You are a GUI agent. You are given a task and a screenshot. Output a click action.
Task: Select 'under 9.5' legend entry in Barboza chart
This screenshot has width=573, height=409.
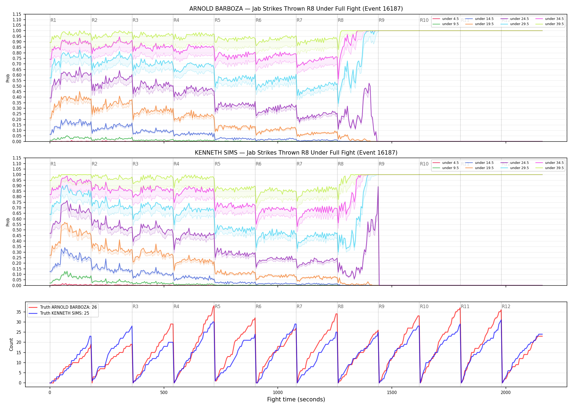tap(446, 24)
